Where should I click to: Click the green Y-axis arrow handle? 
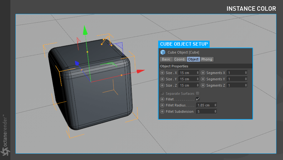tap(85, 30)
